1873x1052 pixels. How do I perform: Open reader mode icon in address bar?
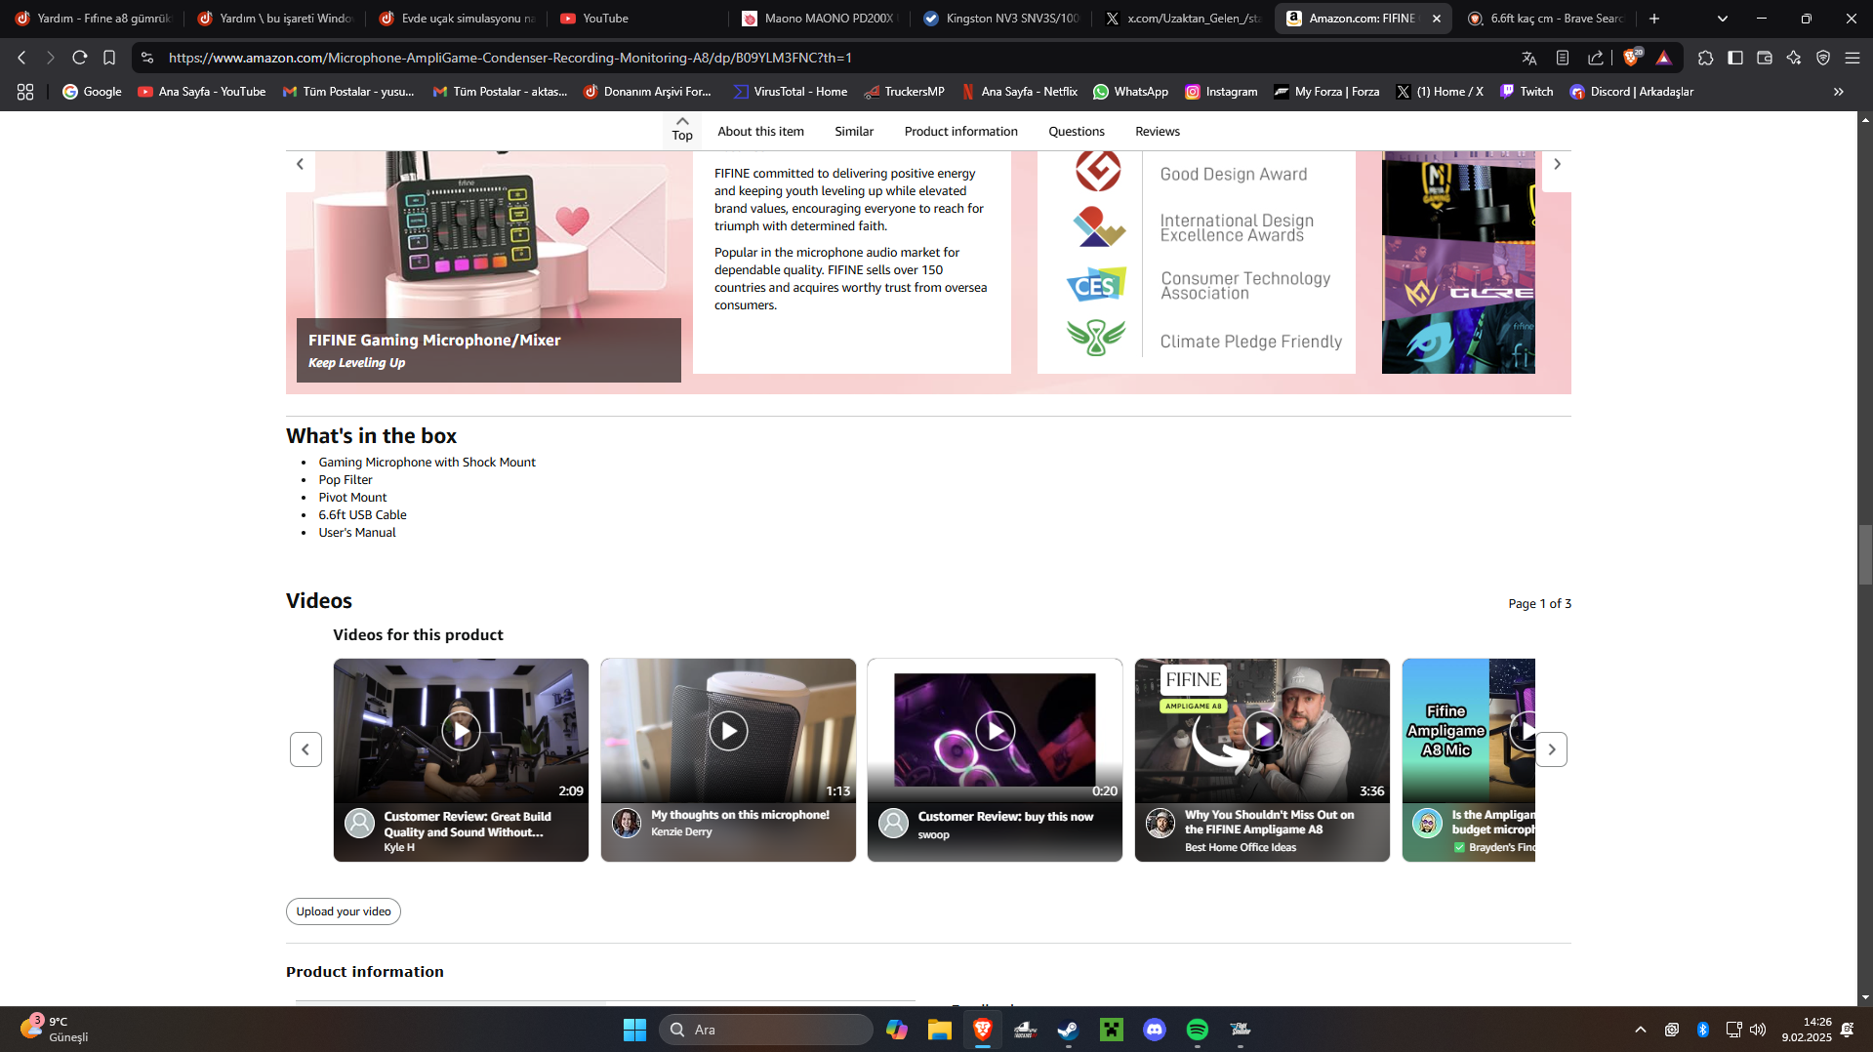1563,58
